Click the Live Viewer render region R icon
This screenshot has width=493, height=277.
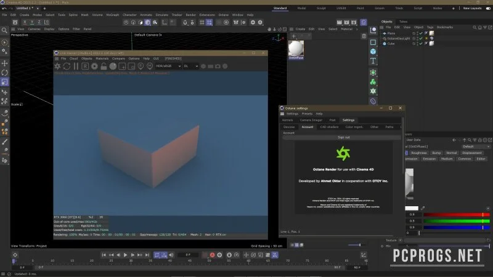pos(85,66)
